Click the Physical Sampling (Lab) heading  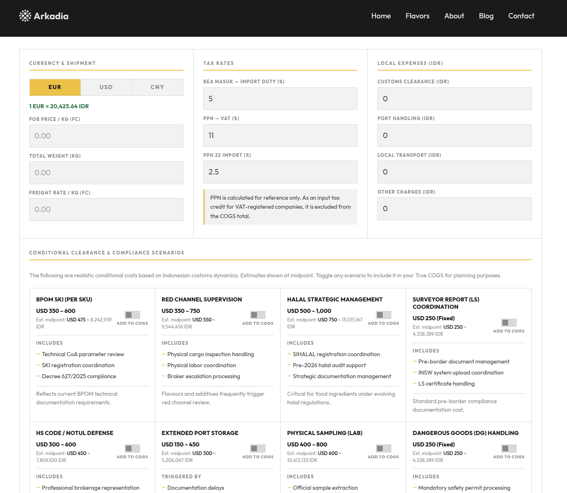[325, 433]
